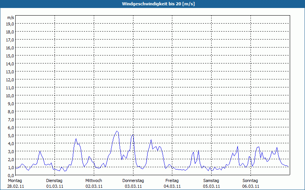Click the '4,0' y-axis label
This screenshot has width=305, height=190.
point(11,144)
